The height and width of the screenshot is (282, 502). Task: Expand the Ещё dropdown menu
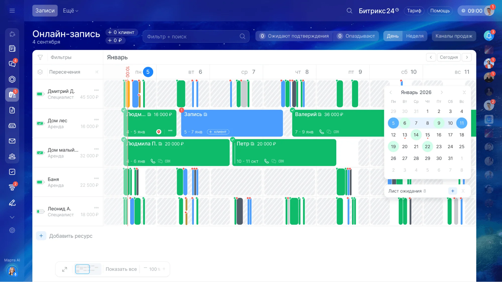tap(71, 11)
